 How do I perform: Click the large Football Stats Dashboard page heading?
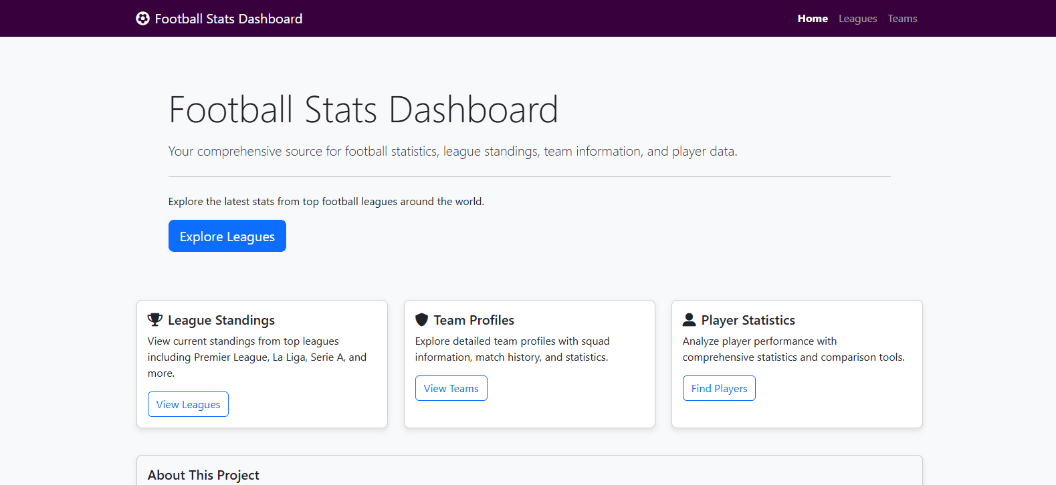363,109
